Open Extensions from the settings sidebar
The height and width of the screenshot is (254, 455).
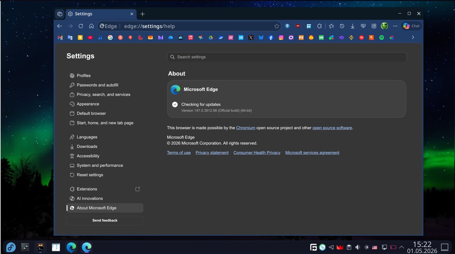pyautogui.click(x=105, y=189)
